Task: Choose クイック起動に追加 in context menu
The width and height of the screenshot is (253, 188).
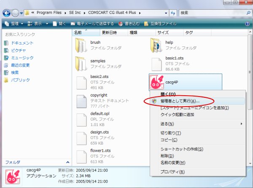Action: [x=198, y=115]
